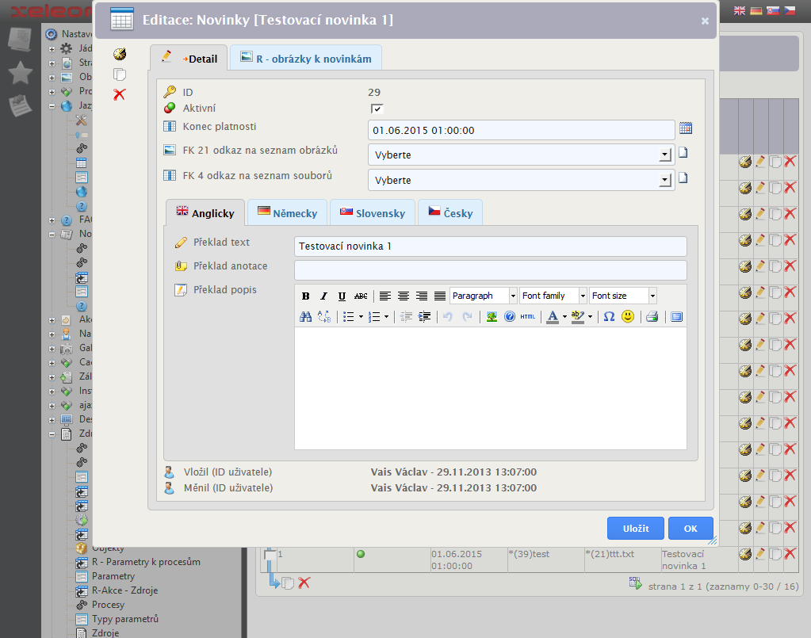Open the Font family dropdown
811x638 pixels.
click(583, 296)
